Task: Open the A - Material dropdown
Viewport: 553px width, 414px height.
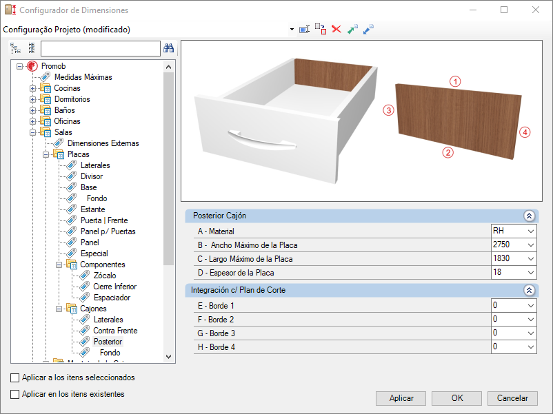Action: tap(530, 231)
